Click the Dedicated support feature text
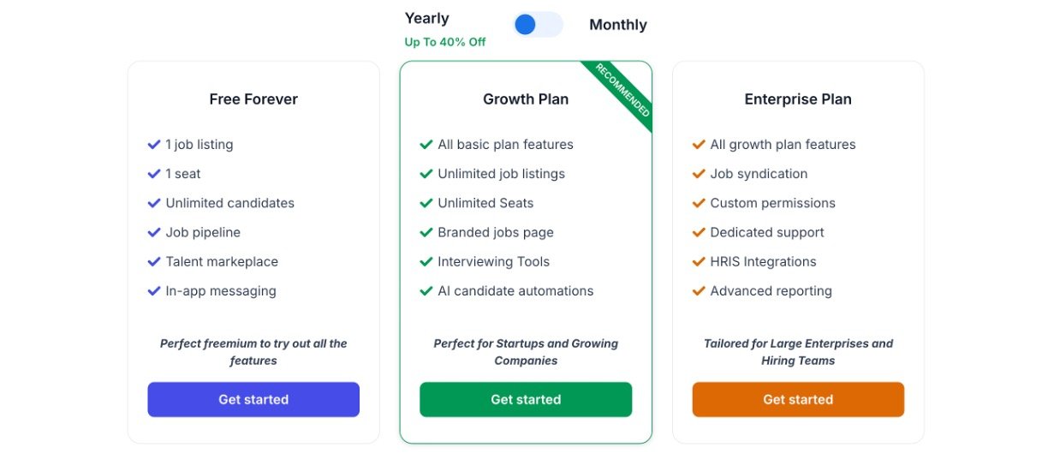This screenshot has height=459, width=1048. 767,233
